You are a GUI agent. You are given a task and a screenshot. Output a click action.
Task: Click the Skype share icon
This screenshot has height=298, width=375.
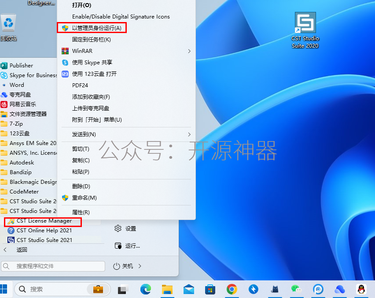pyautogui.click(x=65, y=63)
